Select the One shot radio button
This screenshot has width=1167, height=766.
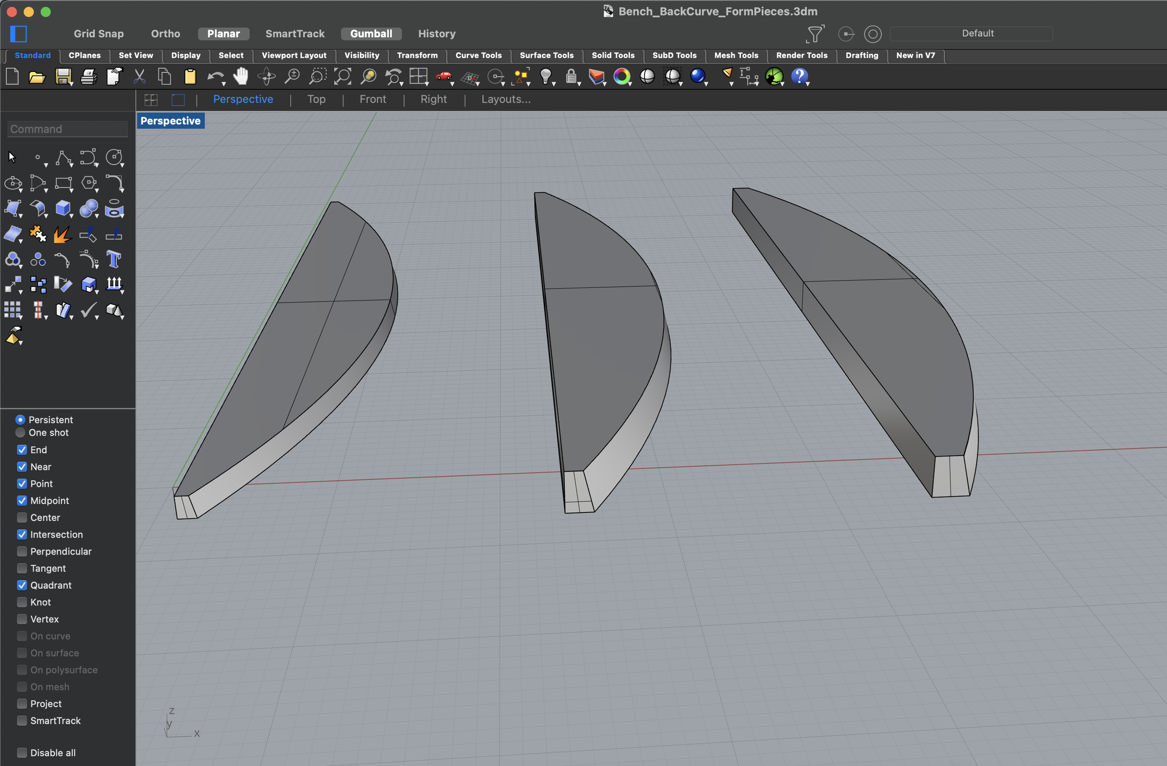point(20,433)
